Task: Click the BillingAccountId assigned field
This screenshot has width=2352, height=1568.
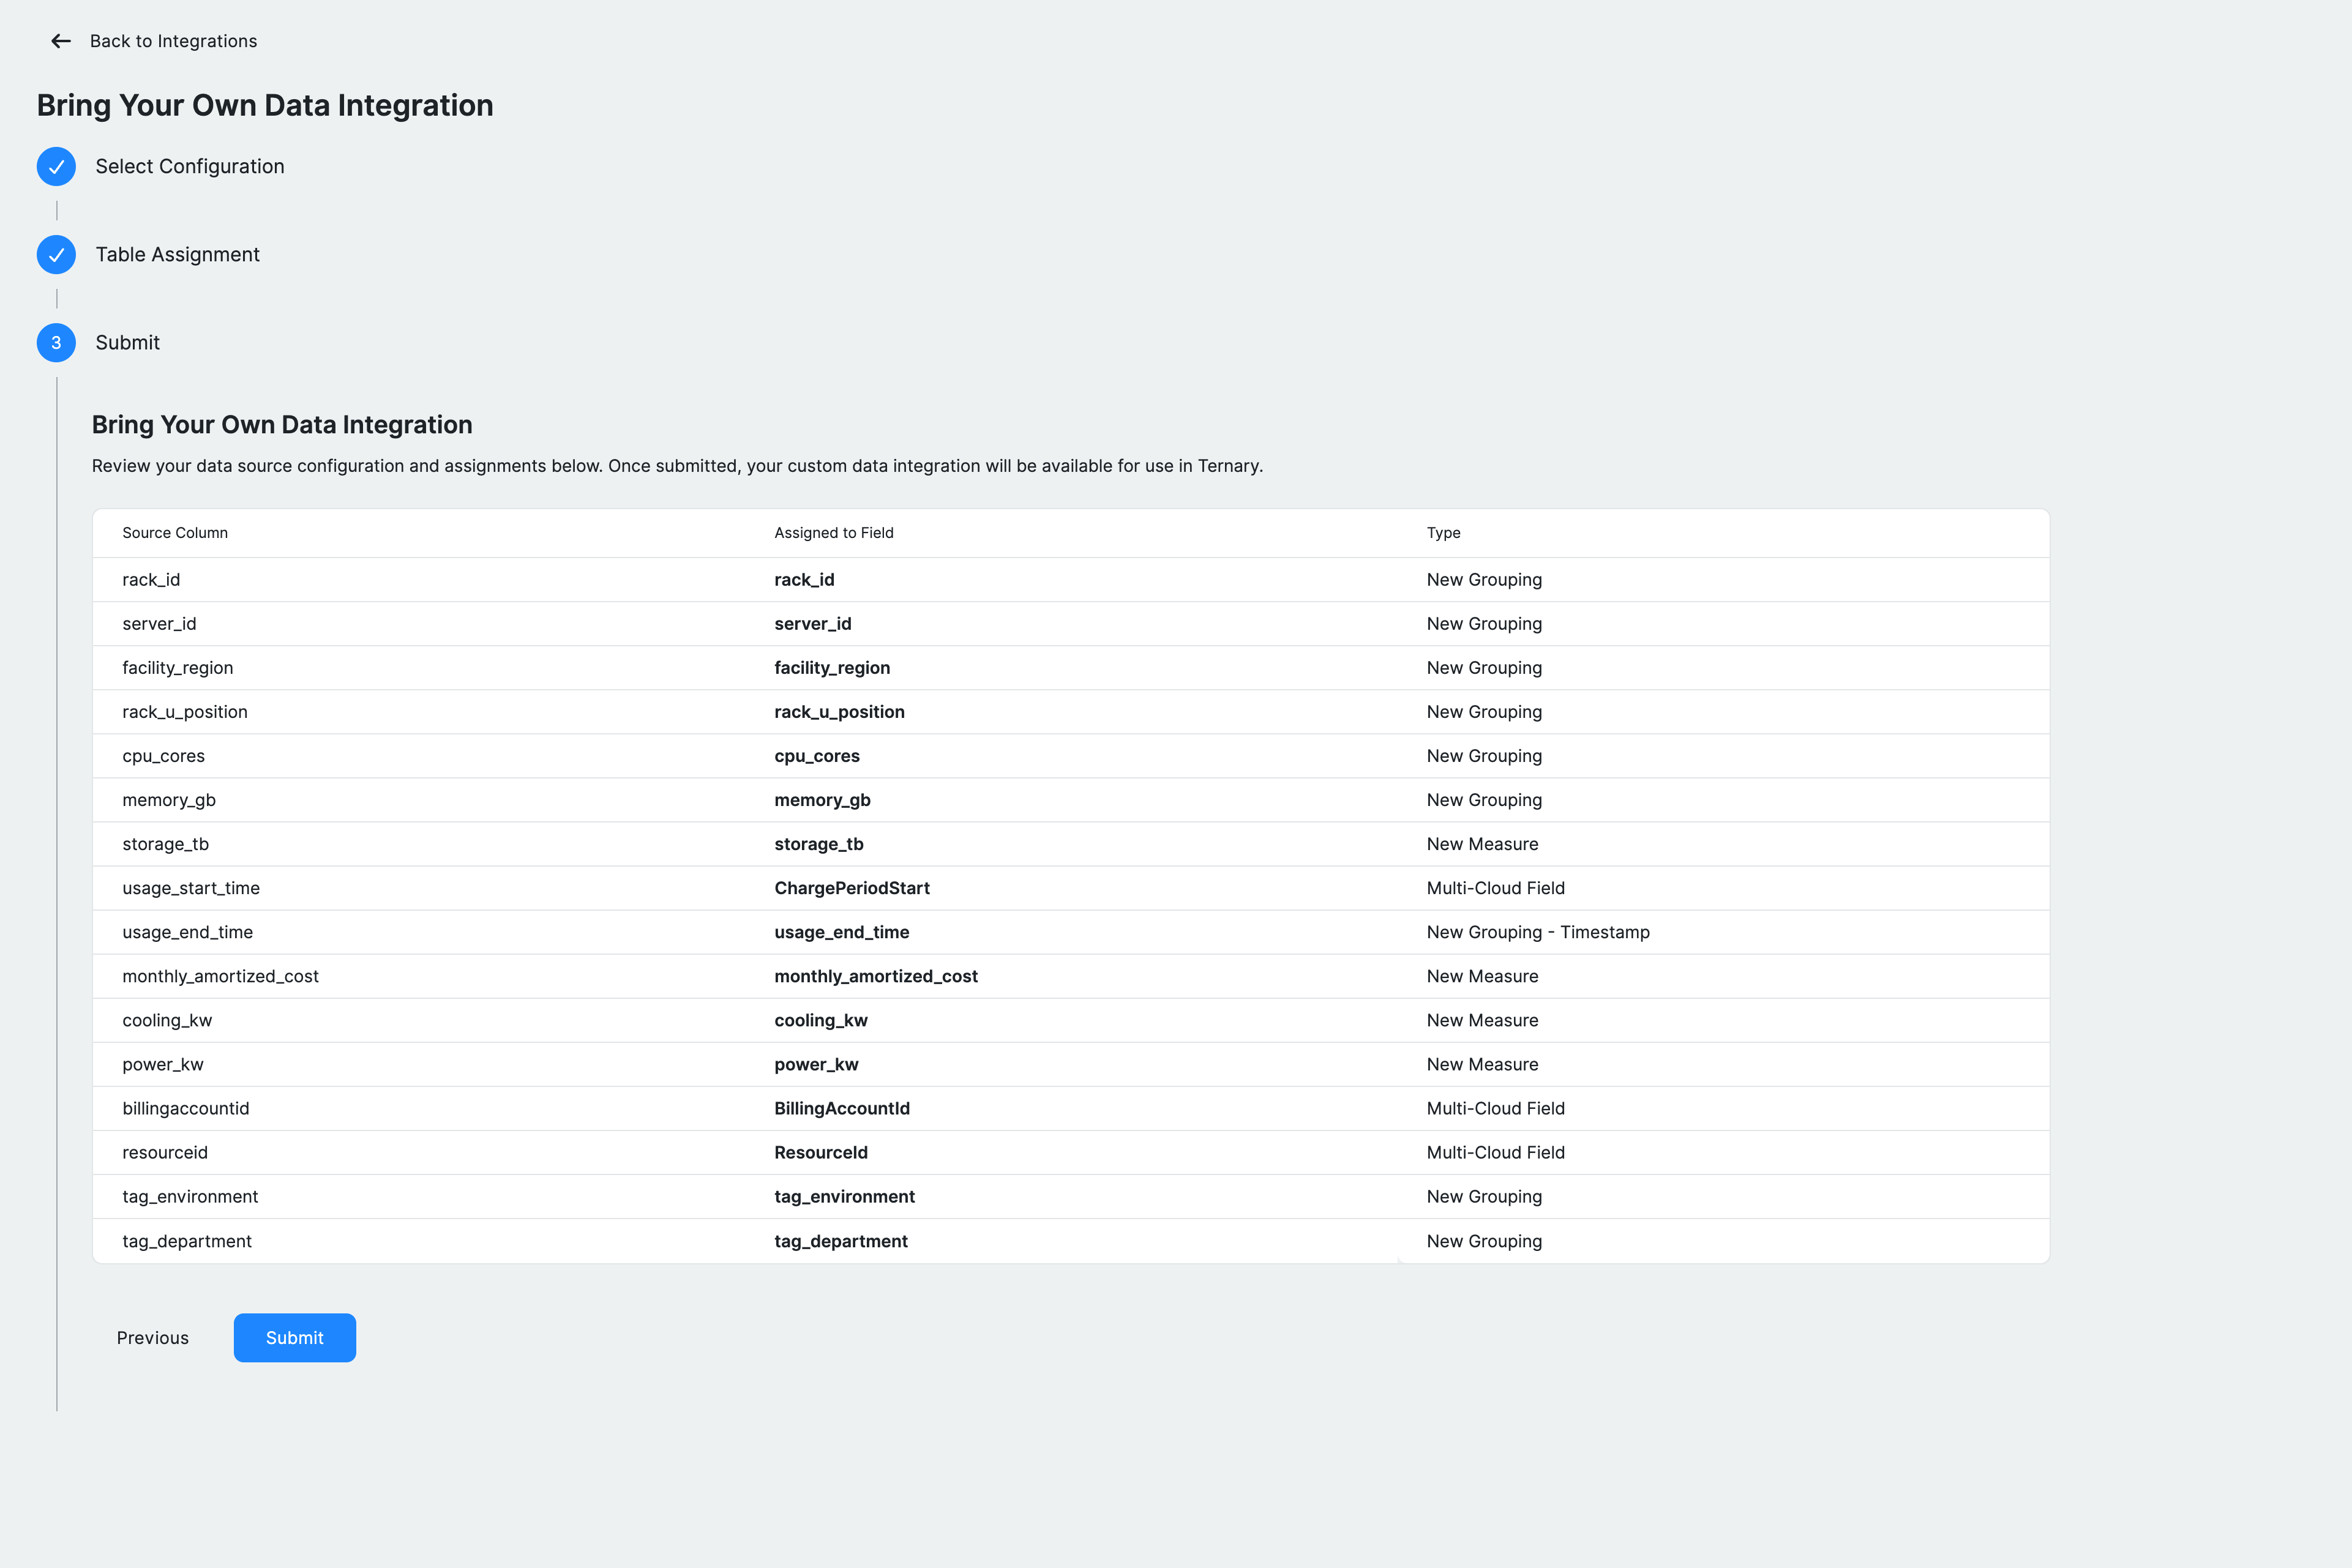Action: [841, 1108]
